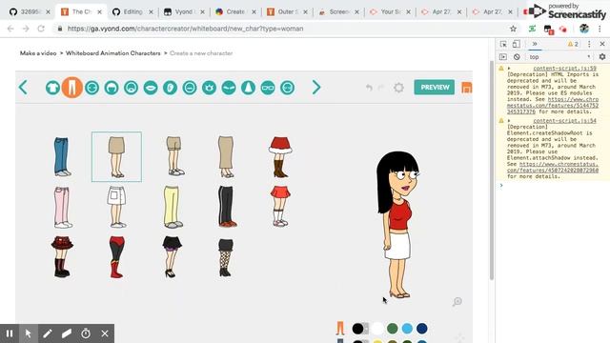
Task: Open the 'Make a video' breadcrumb link
Action: click(38, 53)
